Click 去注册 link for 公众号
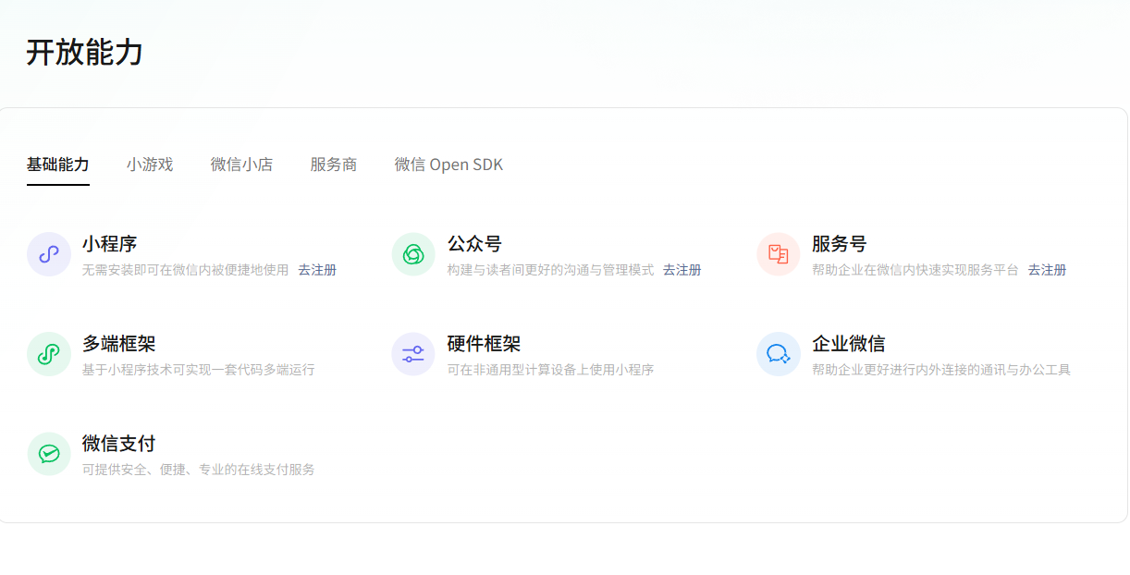The width and height of the screenshot is (1130, 575). click(682, 270)
